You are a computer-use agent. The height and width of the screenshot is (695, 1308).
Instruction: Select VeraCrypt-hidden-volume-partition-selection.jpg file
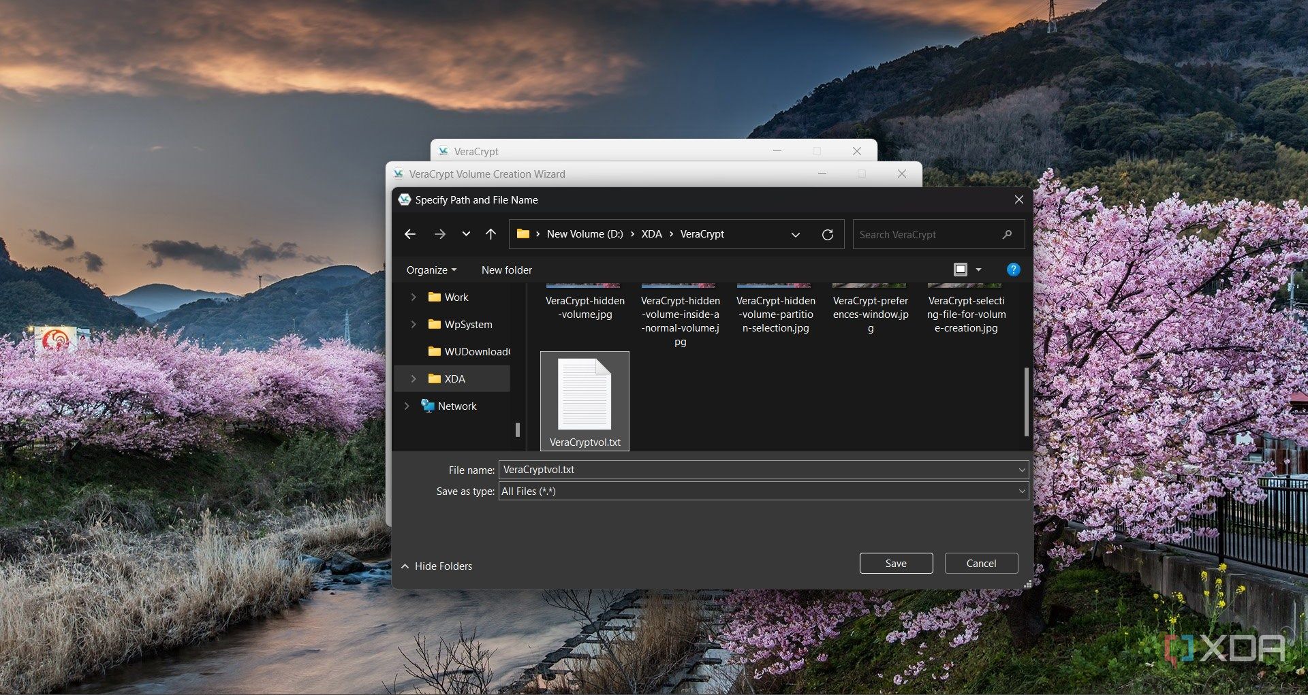click(775, 314)
